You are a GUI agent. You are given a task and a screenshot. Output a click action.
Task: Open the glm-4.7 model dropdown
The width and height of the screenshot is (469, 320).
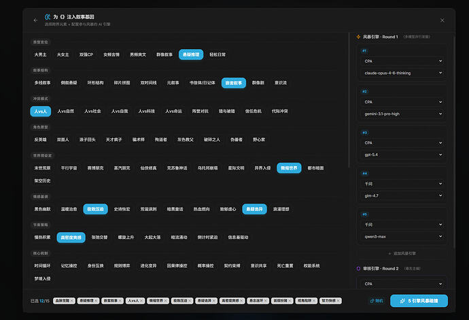[x=402, y=195]
